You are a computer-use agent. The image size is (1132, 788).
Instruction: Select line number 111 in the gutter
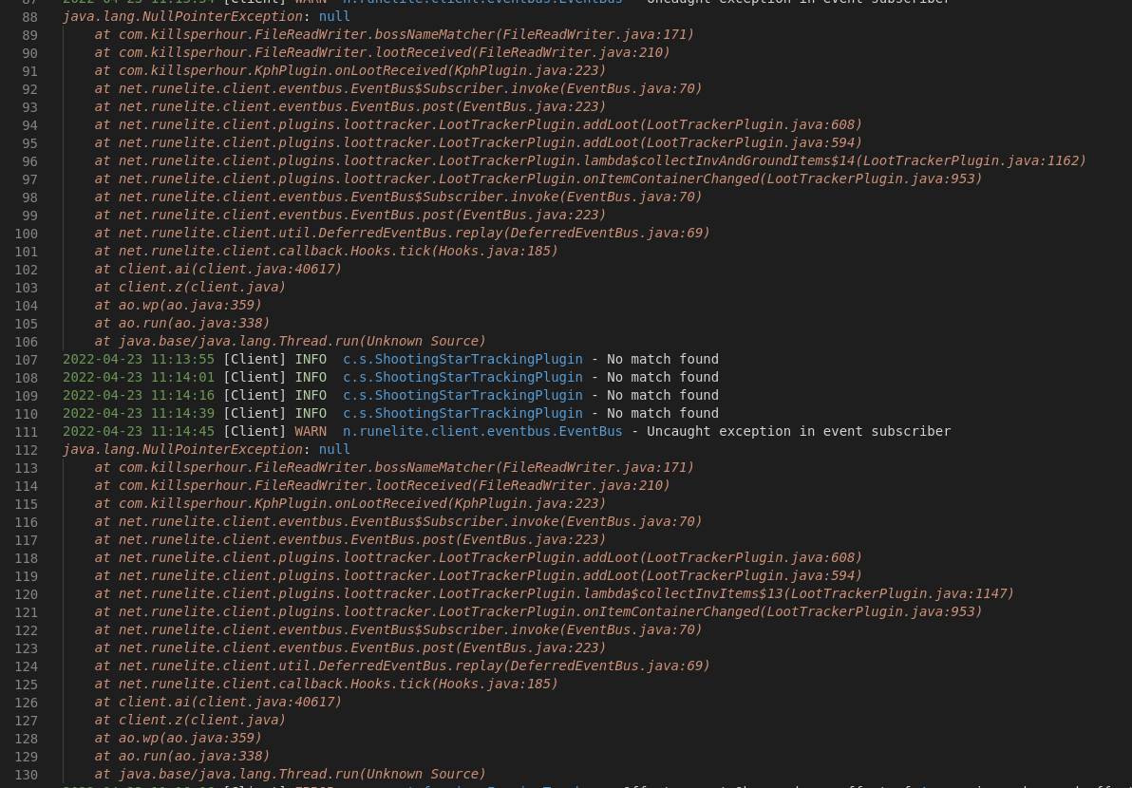[27, 431]
